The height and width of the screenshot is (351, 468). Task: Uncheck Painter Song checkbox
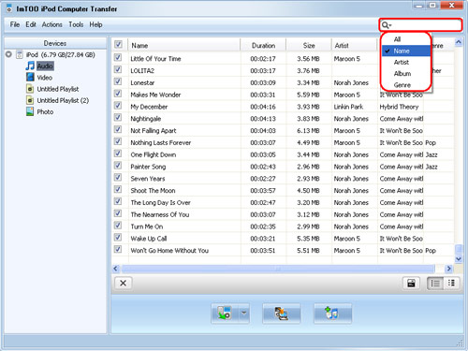tap(118, 166)
